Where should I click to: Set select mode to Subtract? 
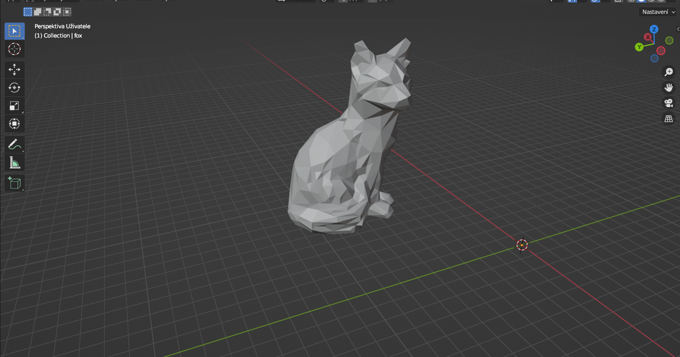(46, 11)
